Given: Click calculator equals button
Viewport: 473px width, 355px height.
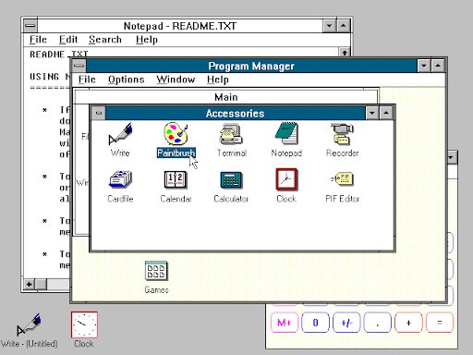Looking at the screenshot, I should pos(440,323).
